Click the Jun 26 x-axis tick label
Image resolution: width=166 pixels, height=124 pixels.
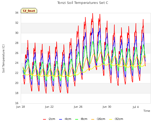(x=78, y=107)
